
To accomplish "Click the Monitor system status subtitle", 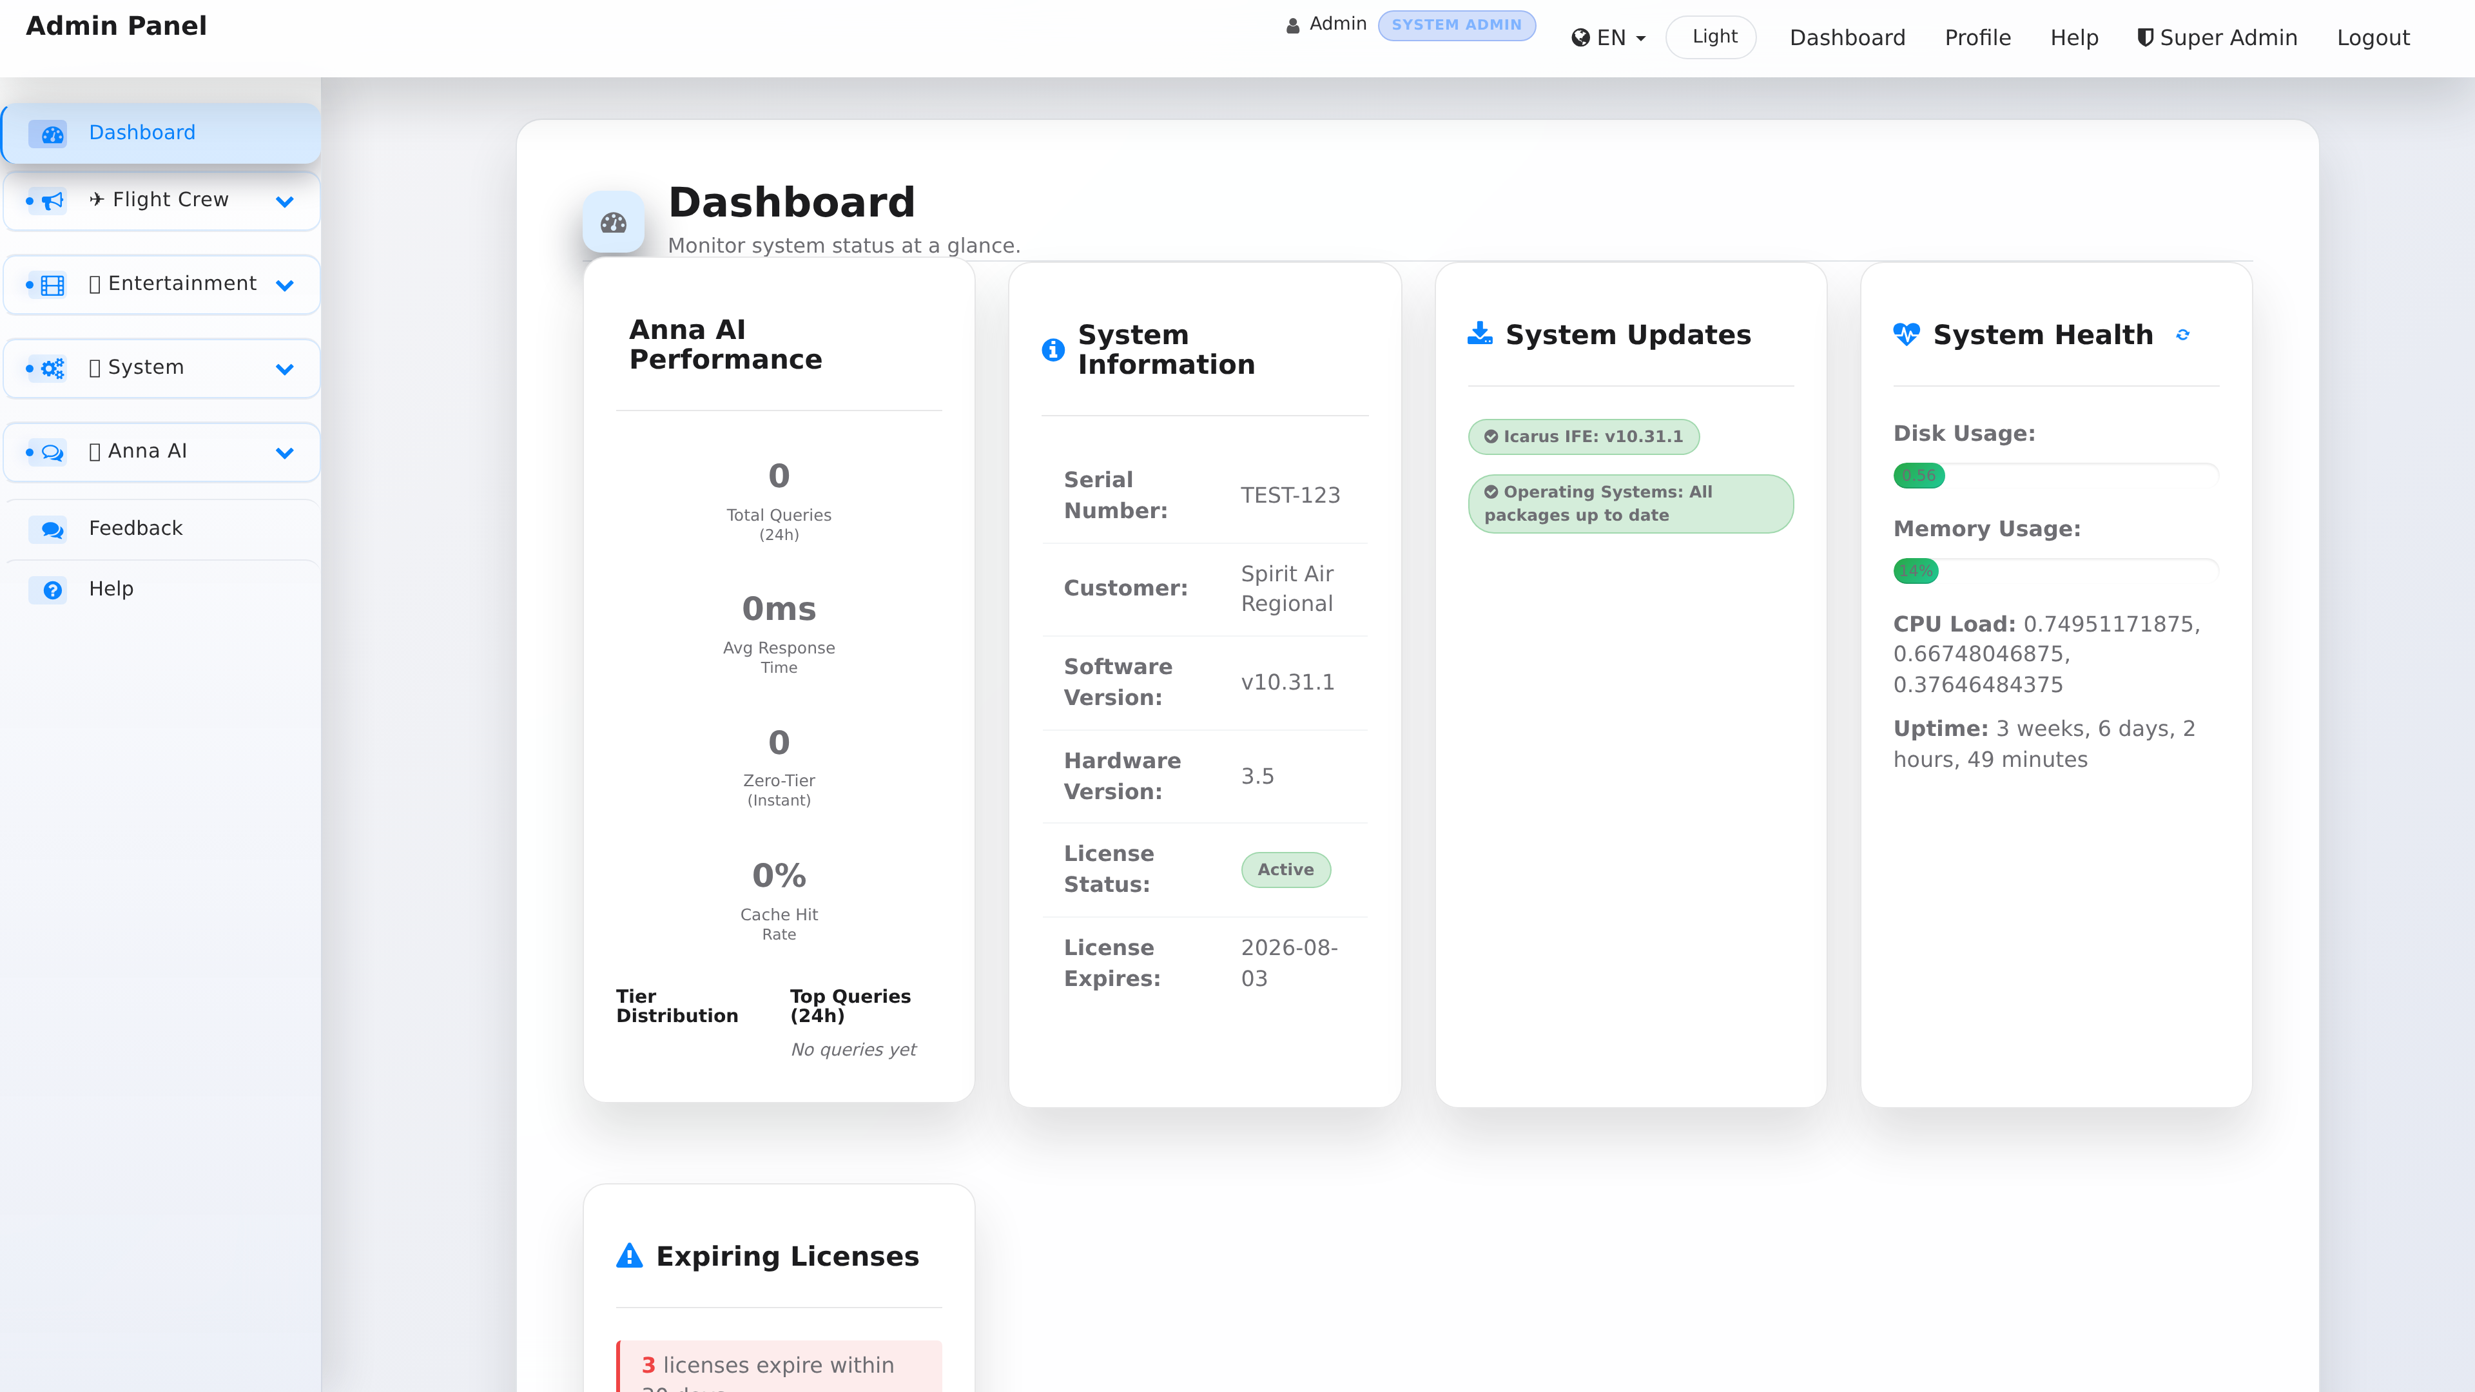I will point(844,246).
